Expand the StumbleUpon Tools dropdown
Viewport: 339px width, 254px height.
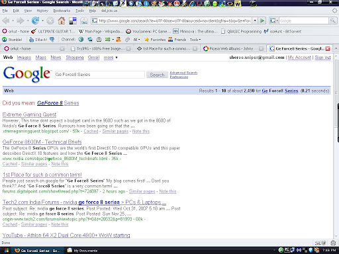(195, 40)
